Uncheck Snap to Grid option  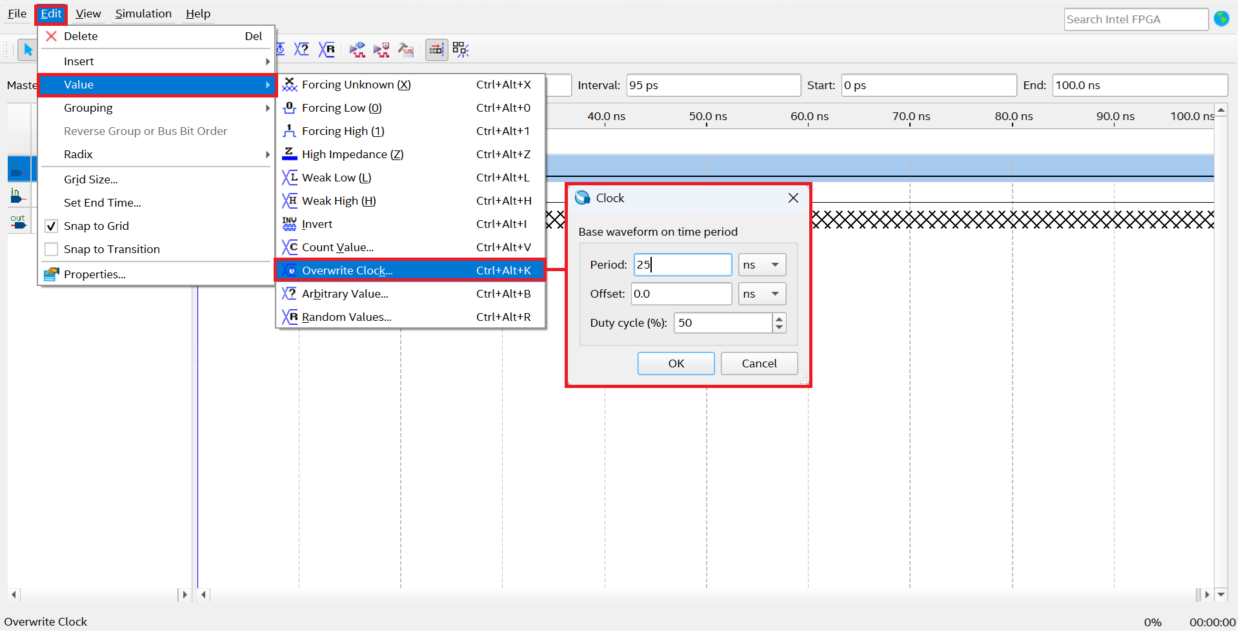(x=52, y=226)
